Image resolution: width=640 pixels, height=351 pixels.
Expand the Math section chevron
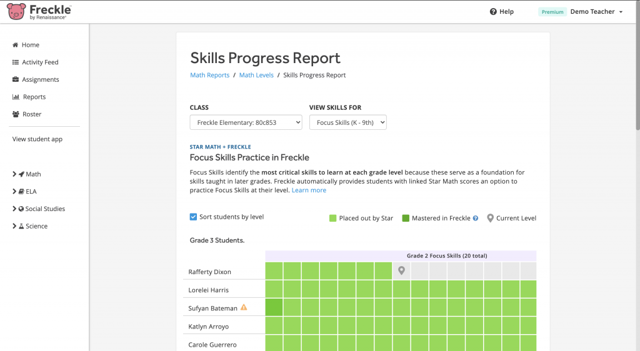click(x=15, y=174)
